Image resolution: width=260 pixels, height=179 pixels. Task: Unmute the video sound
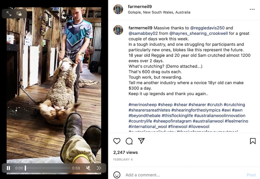(88, 168)
